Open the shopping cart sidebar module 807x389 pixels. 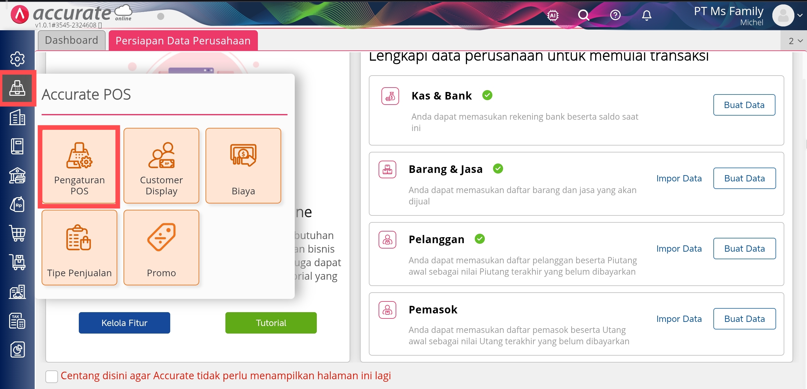(17, 233)
